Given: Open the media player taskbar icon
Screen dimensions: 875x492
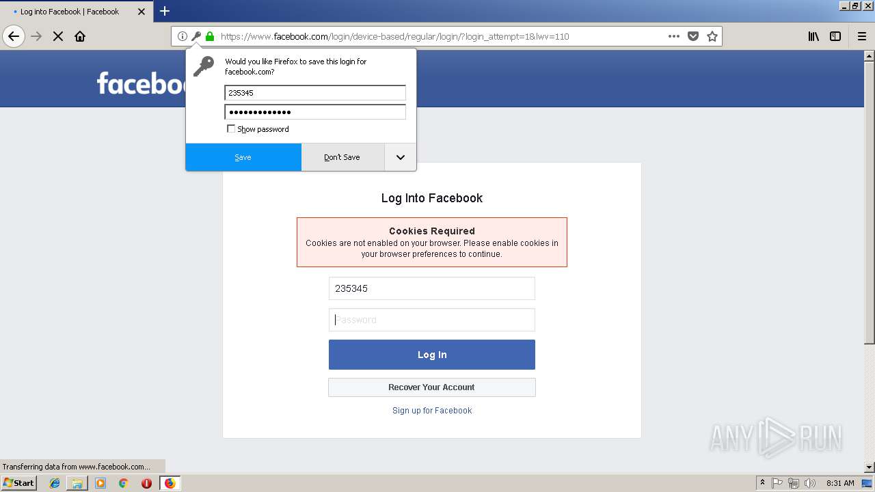Looking at the screenshot, I should [x=100, y=483].
